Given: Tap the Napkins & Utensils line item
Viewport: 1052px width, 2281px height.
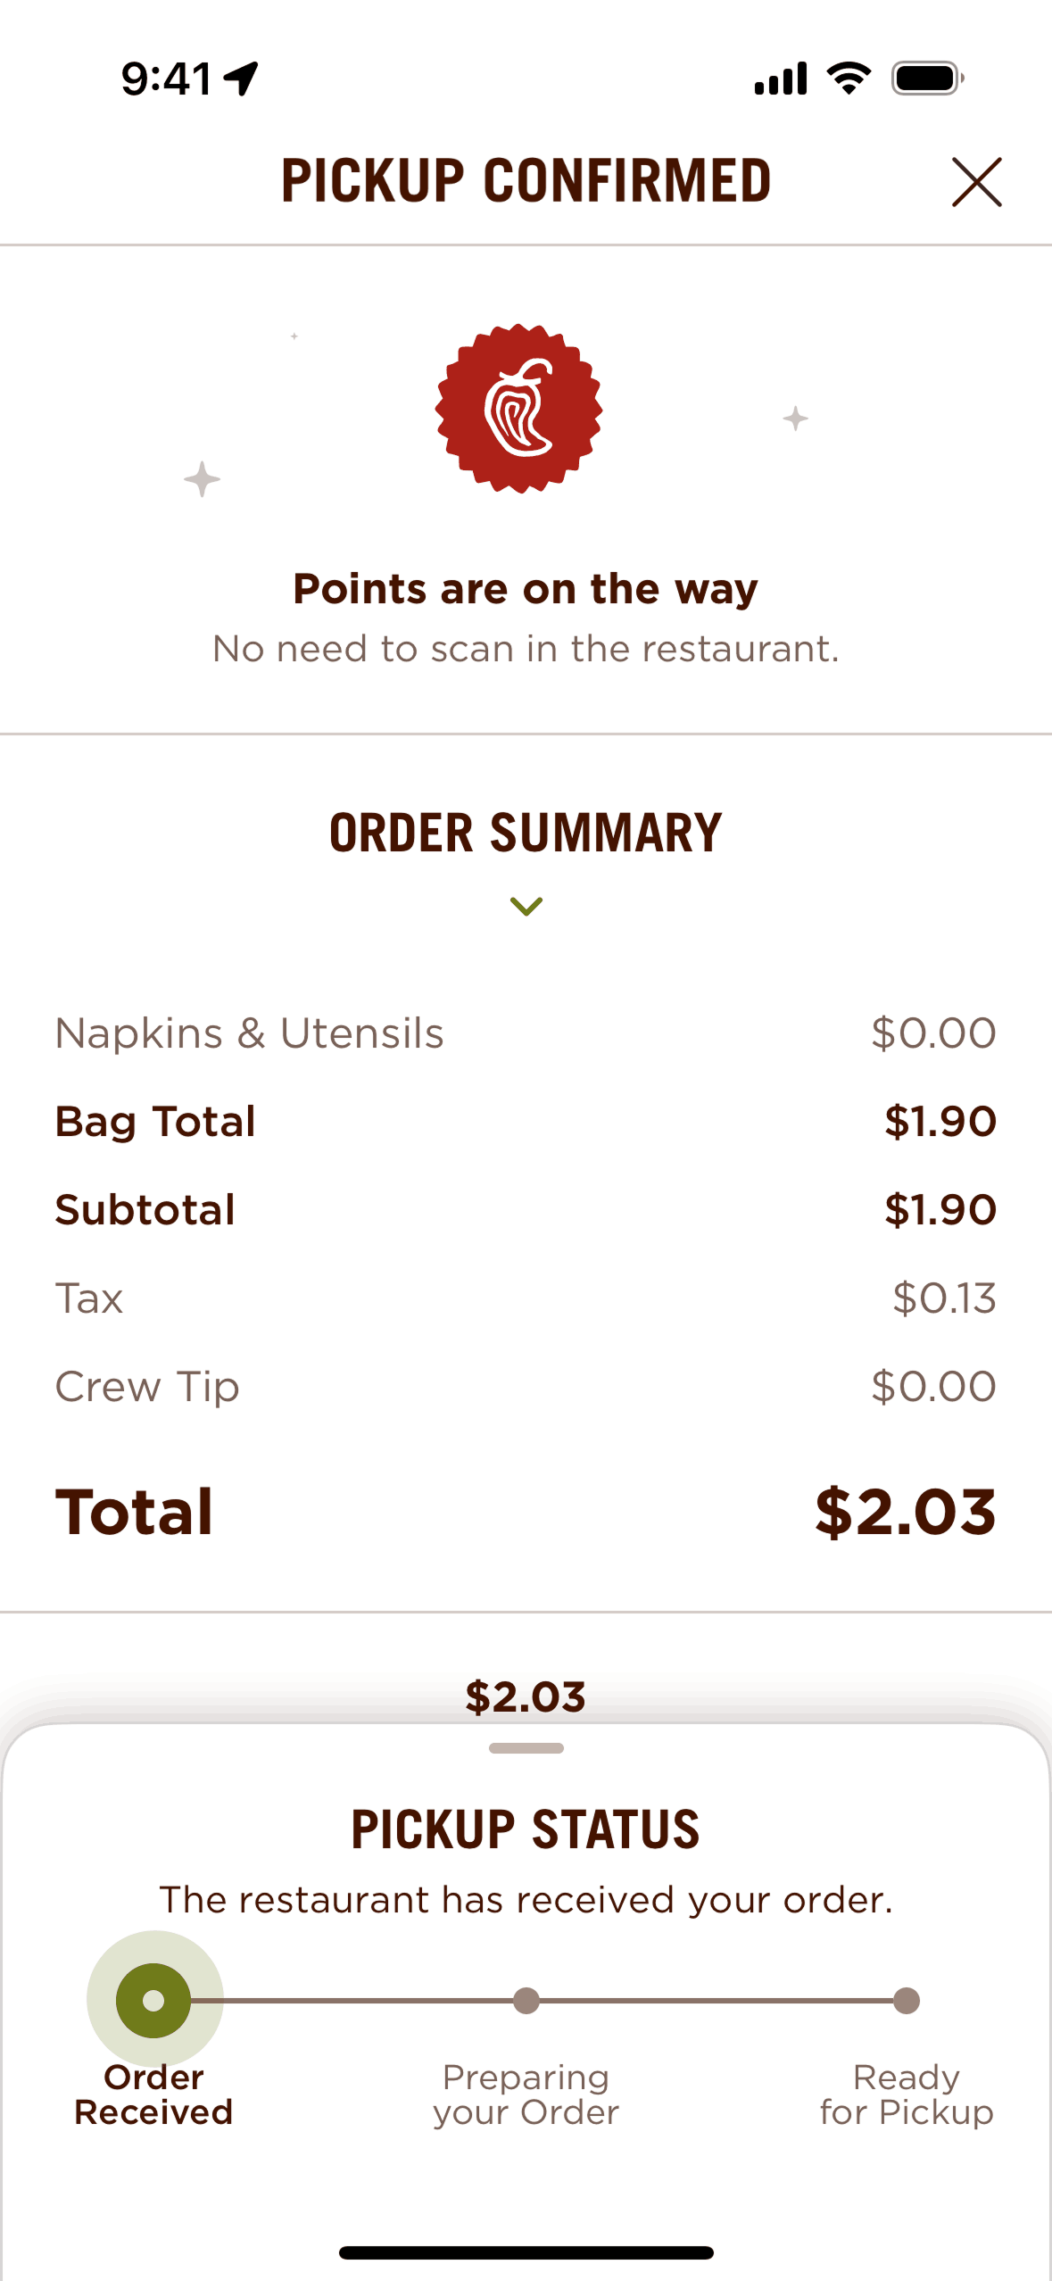Looking at the screenshot, I should [250, 1033].
